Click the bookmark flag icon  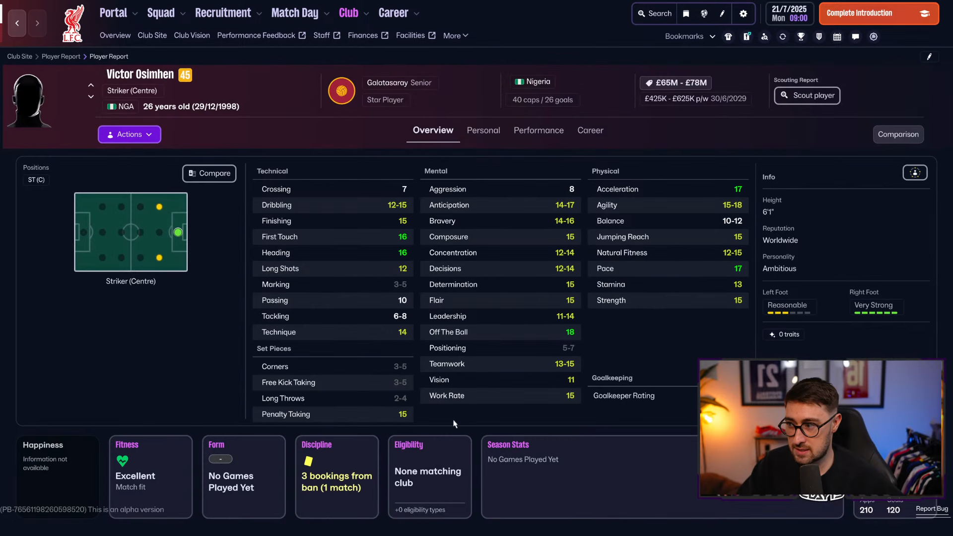point(686,14)
